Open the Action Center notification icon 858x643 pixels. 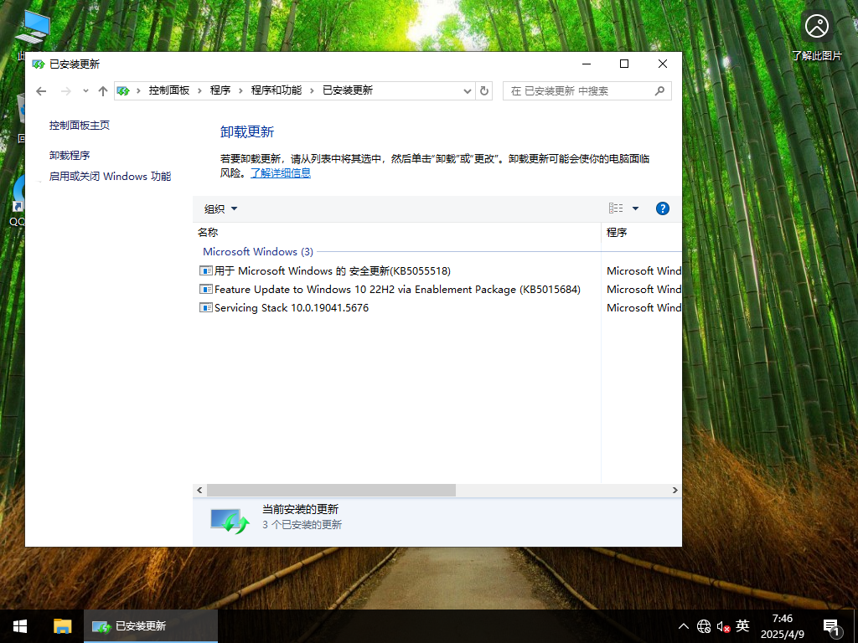point(831,625)
